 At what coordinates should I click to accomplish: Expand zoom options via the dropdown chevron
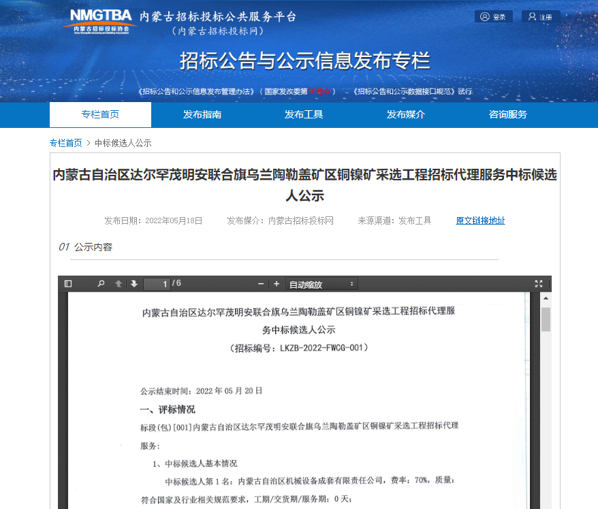pos(350,284)
